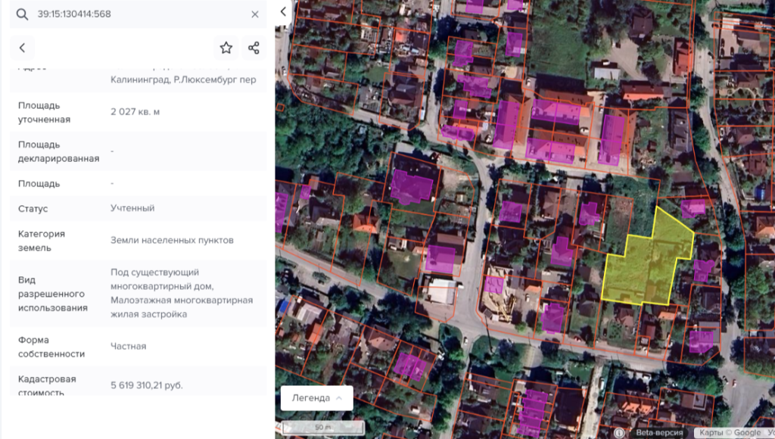The height and width of the screenshot is (439, 775).
Task: Clear the cadastral number search with X
Action: click(254, 14)
